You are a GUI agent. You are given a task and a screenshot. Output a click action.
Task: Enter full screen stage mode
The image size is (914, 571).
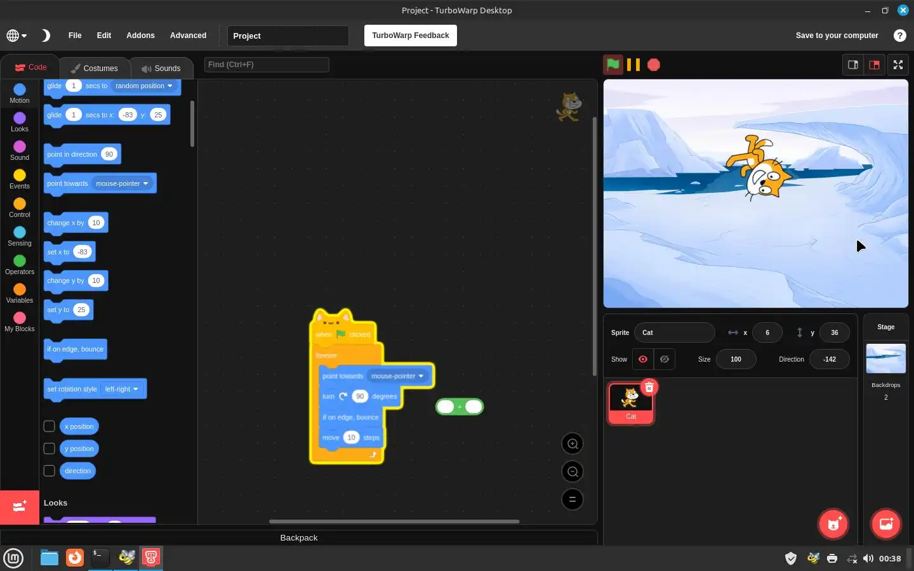[x=898, y=65]
